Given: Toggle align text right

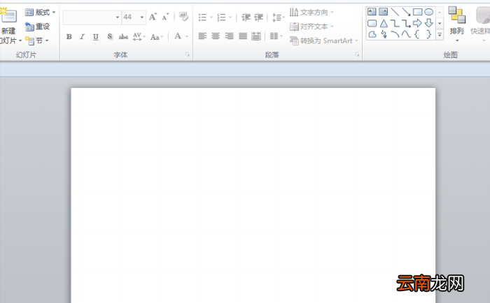Looking at the screenshot, I should click(229, 36).
